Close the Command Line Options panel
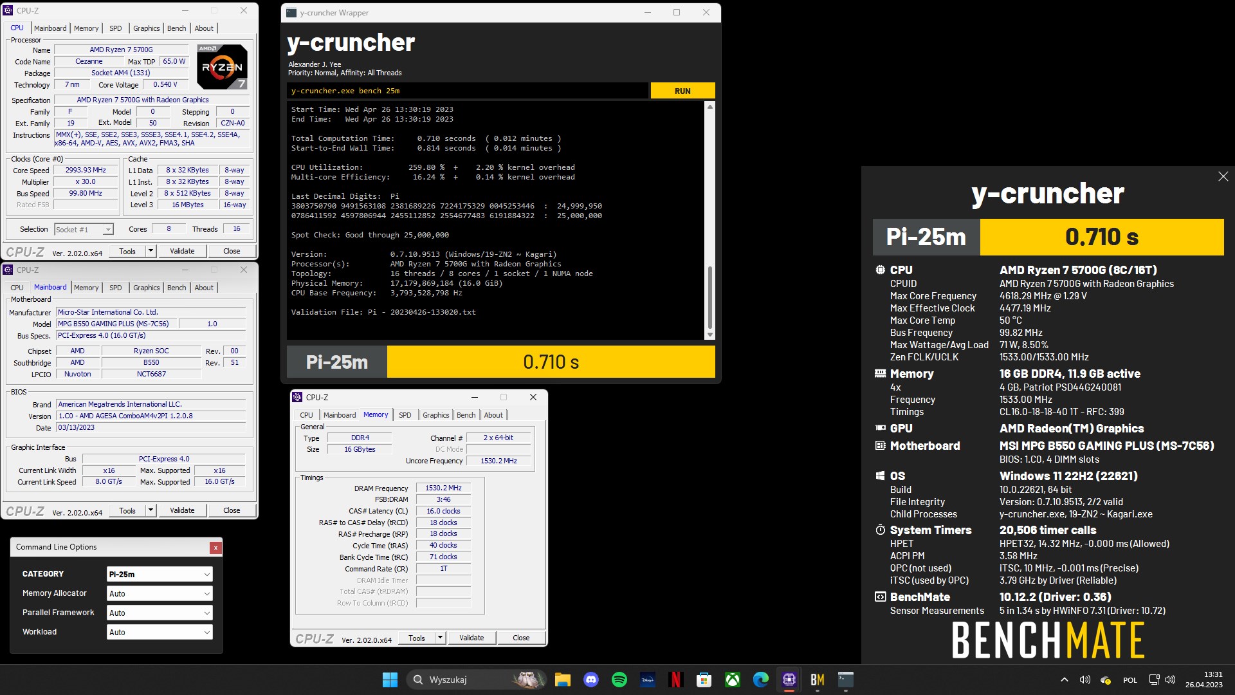Viewport: 1235px width, 695px height. point(215,548)
